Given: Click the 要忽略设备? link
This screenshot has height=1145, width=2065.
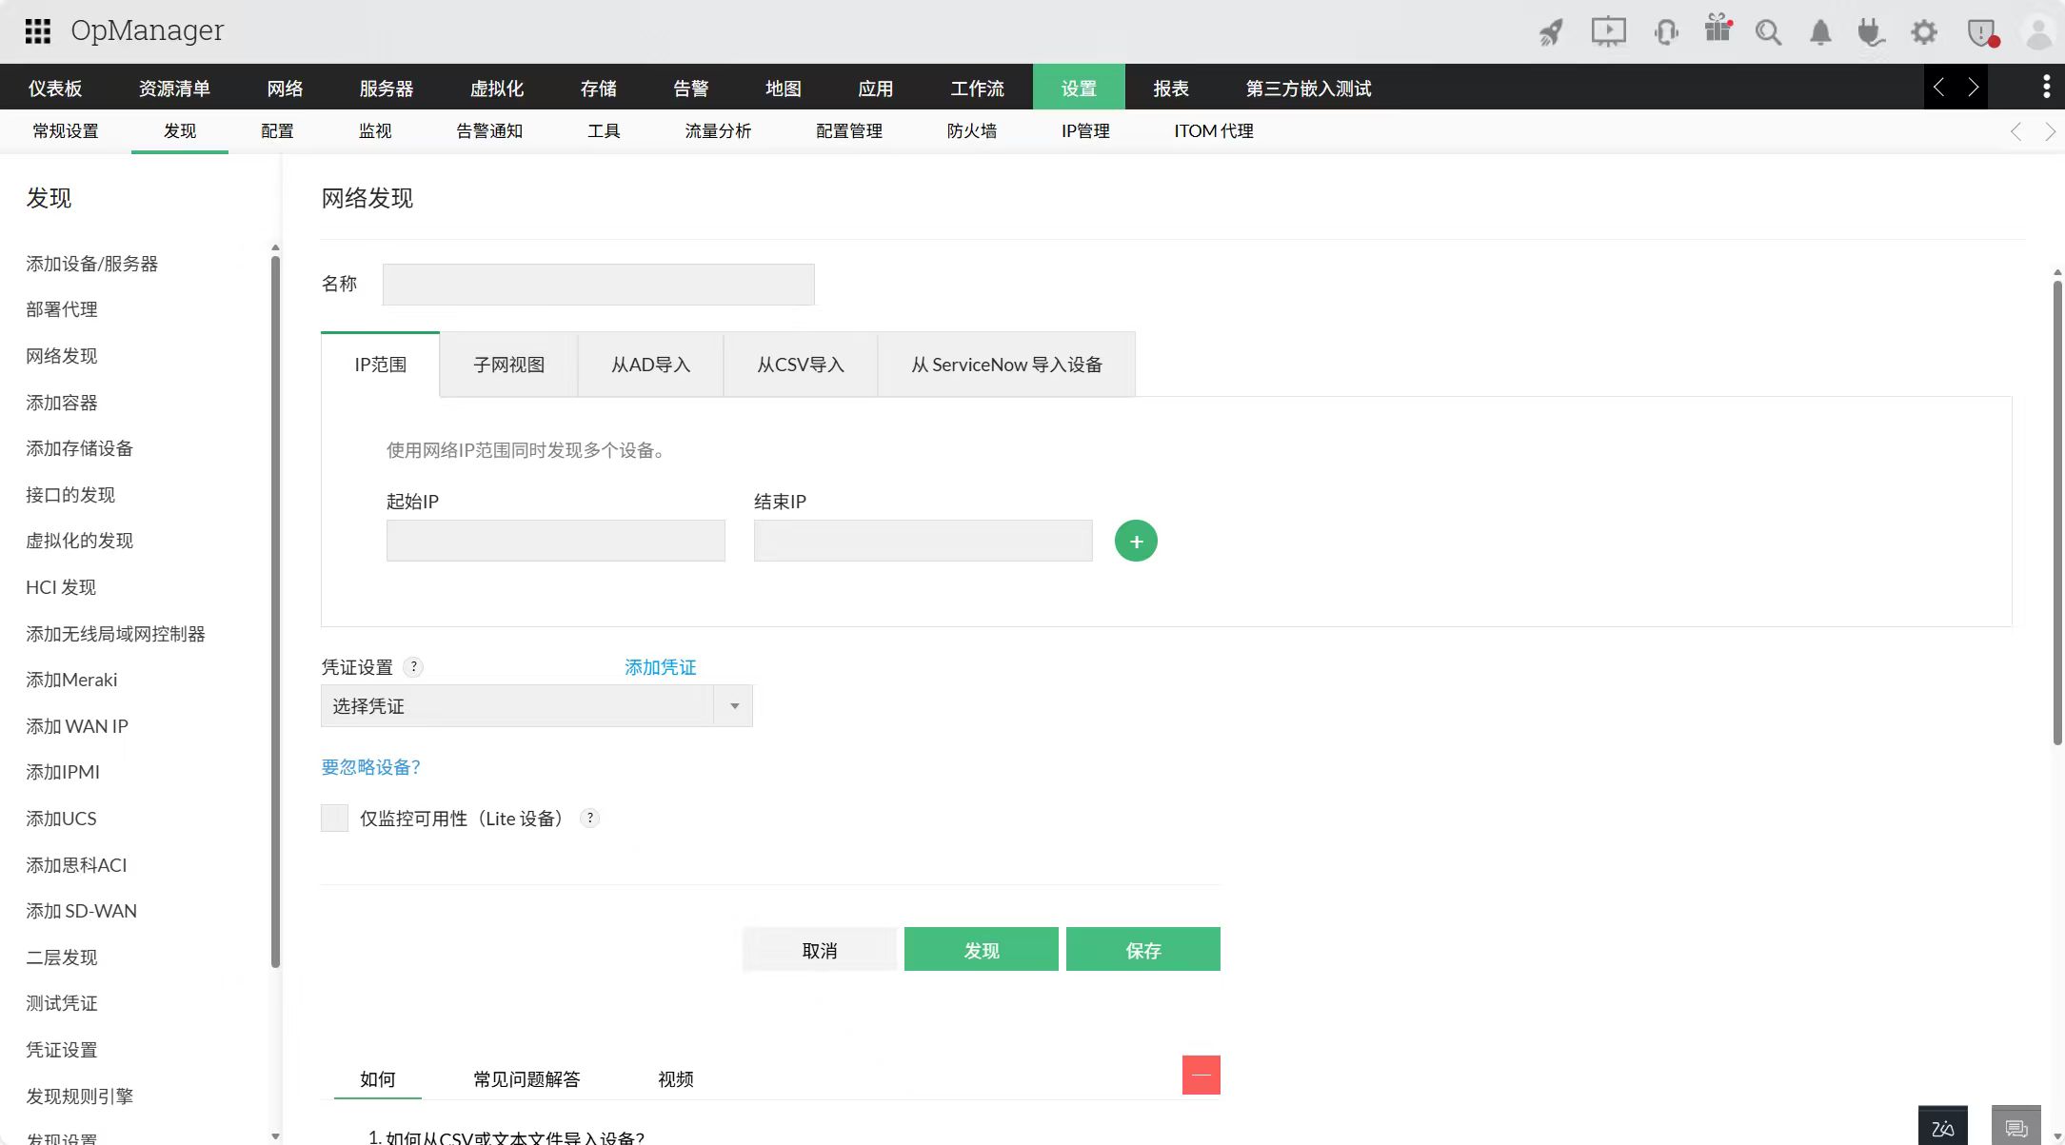Looking at the screenshot, I should point(370,766).
